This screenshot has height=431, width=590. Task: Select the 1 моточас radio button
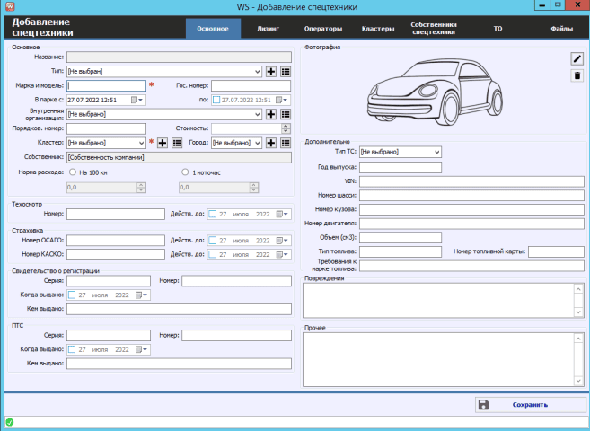pyautogui.click(x=184, y=172)
